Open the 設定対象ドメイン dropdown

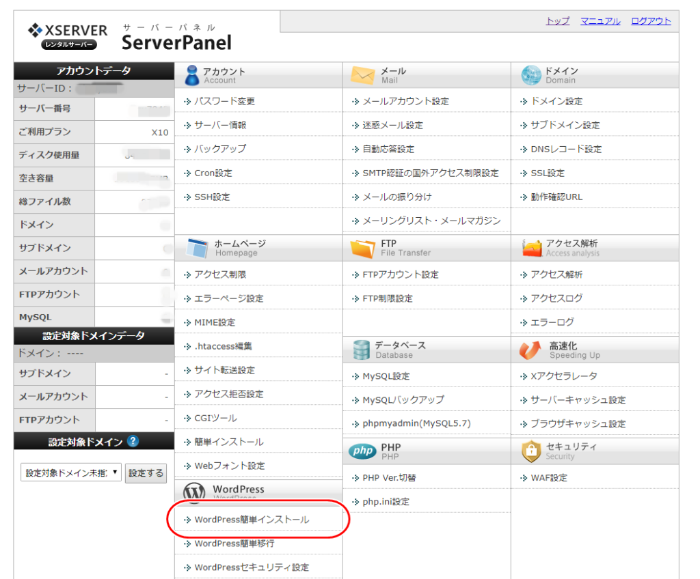pos(71,472)
